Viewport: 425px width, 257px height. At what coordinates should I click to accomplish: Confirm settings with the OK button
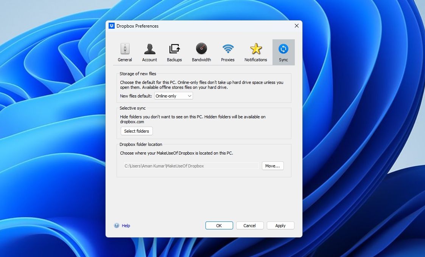tap(219, 226)
